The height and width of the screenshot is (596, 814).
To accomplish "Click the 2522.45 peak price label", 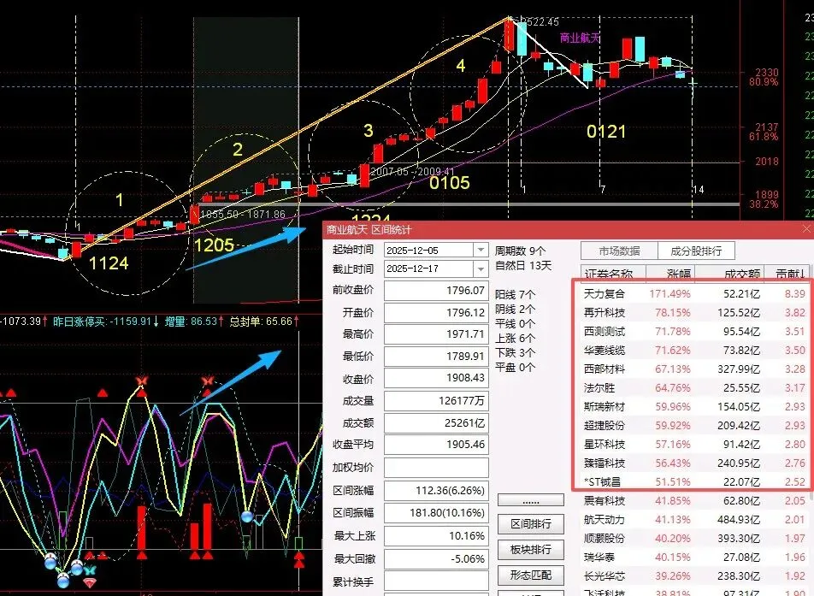I will tap(540, 22).
